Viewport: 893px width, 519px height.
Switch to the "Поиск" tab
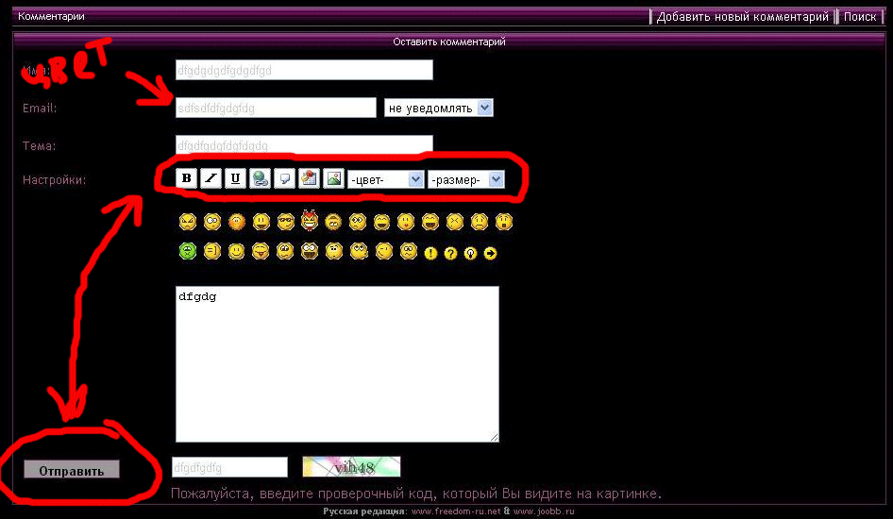coord(860,17)
